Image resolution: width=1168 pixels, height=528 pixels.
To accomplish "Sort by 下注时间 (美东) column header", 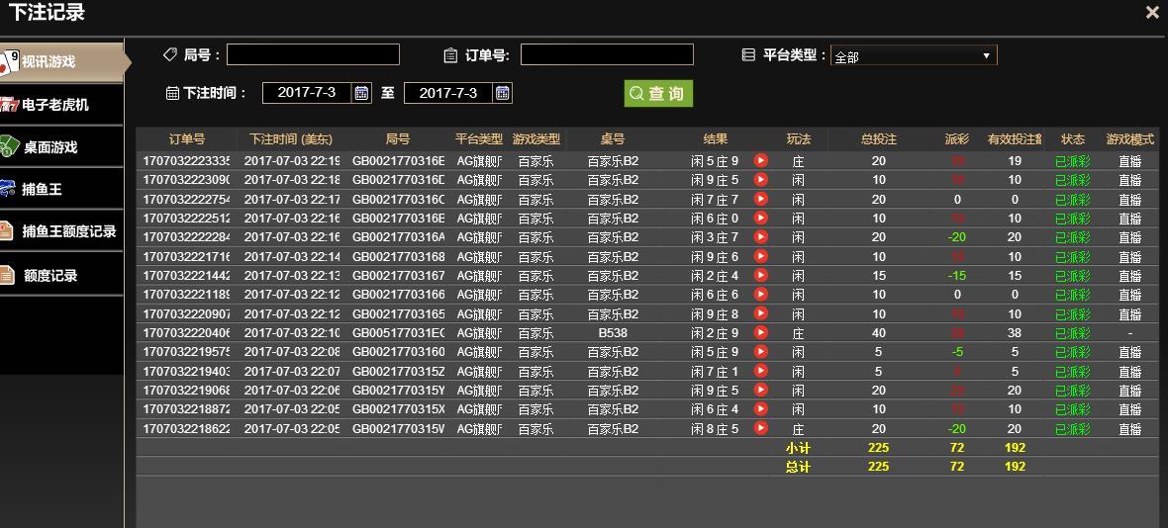I will pos(290,139).
